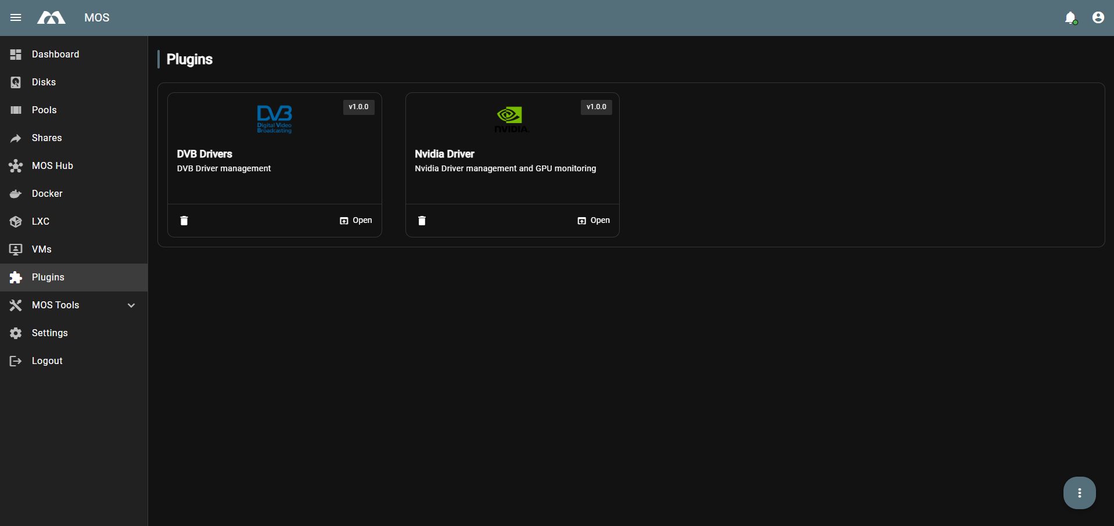The image size is (1114, 526).
Task: Open the Nvidia Driver plugin
Action: (594, 221)
